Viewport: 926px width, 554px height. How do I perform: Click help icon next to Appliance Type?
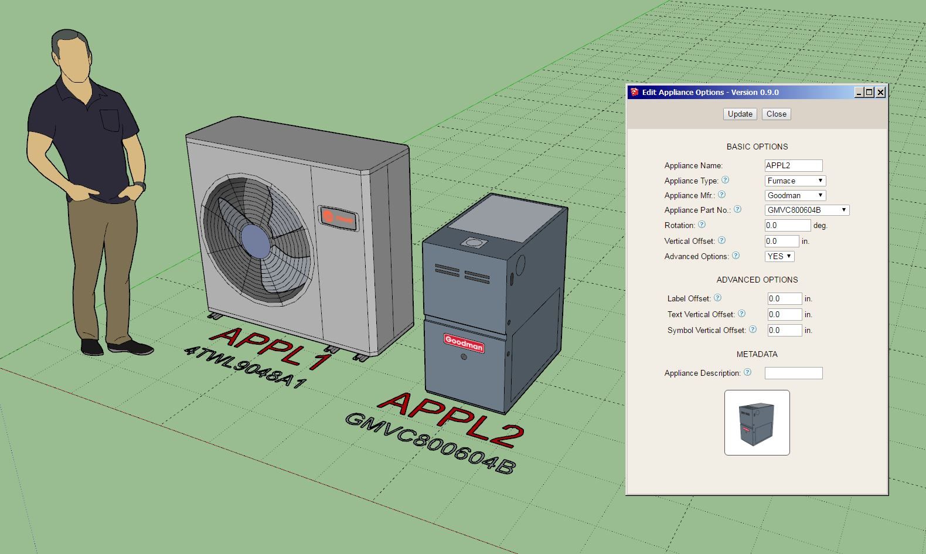[x=725, y=181]
